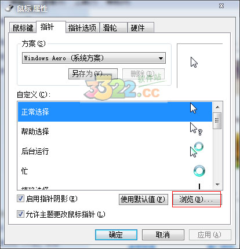This screenshot has width=240, height=249.
Task: Open the 硬件 tab
Action: (x=141, y=28)
